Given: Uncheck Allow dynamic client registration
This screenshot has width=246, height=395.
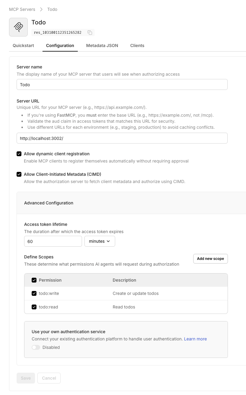Looking at the screenshot, I should (x=19, y=154).
